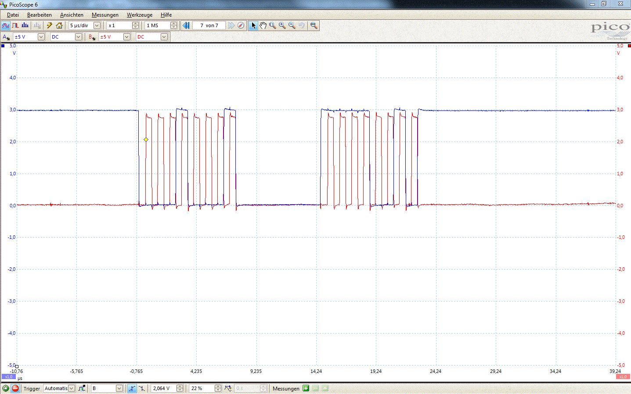
Task: Open channel A ±5 V range dropdown
Action: click(41, 37)
